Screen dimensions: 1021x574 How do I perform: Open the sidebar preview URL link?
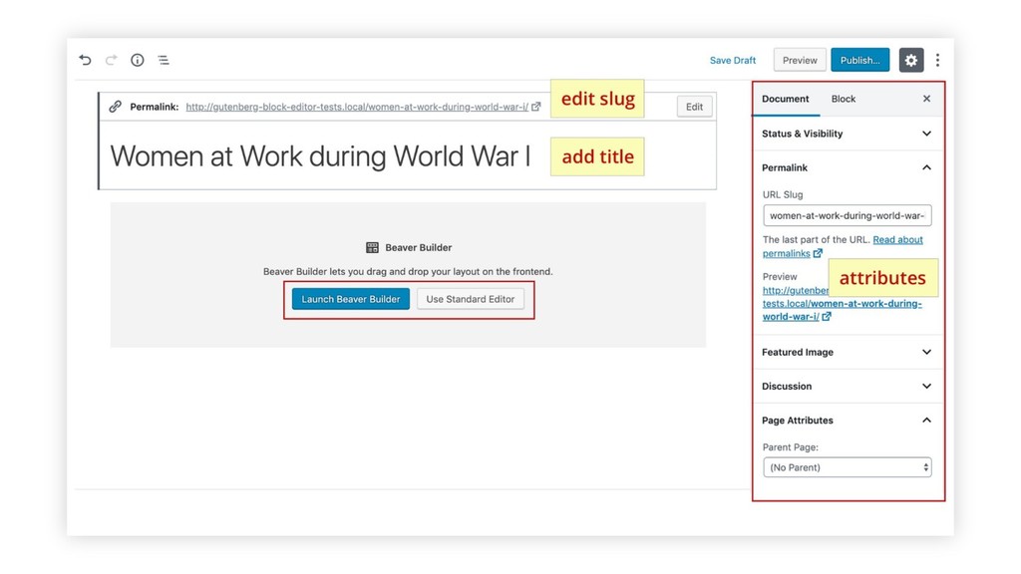point(842,303)
